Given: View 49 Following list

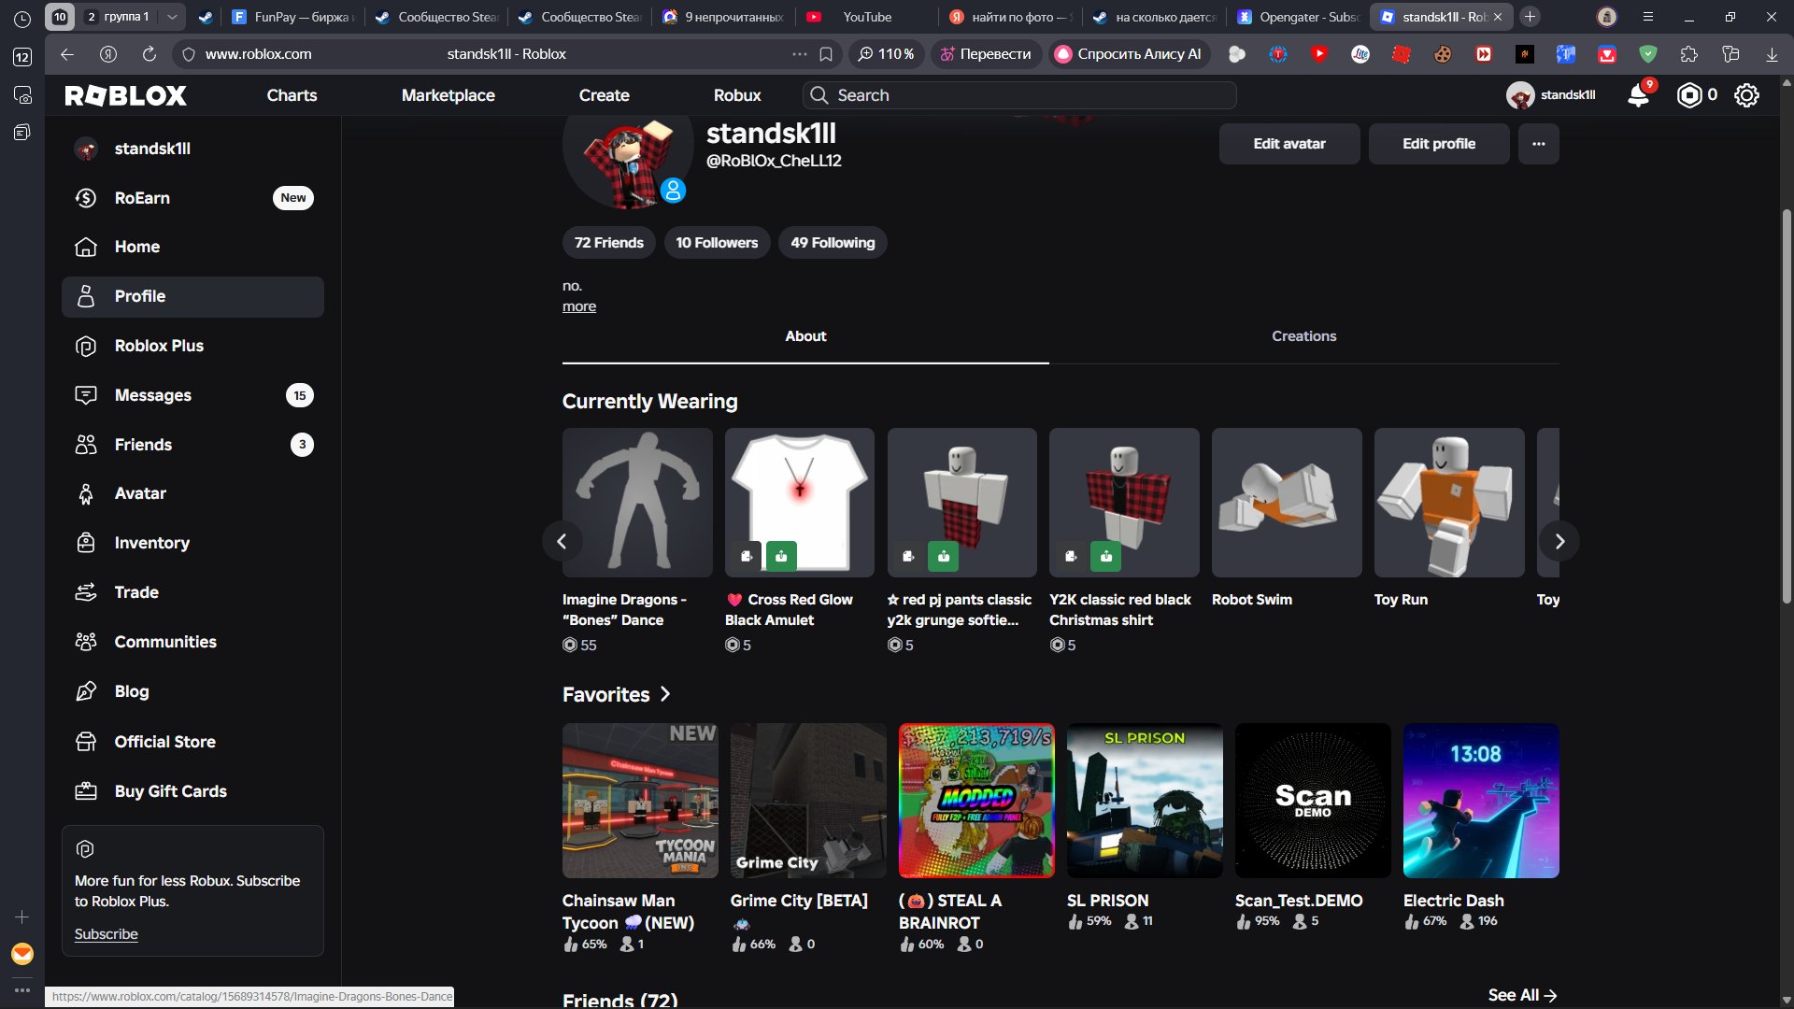Looking at the screenshot, I should pos(833,243).
